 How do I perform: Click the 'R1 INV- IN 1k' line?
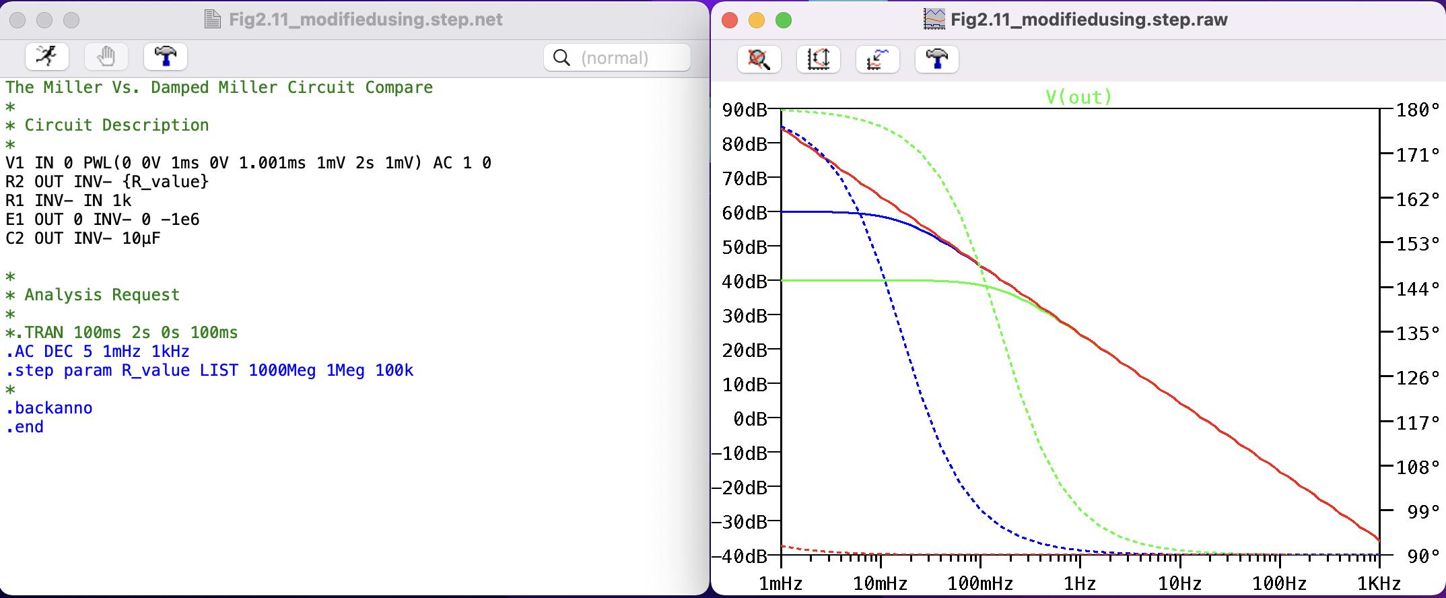coord(69,201)
